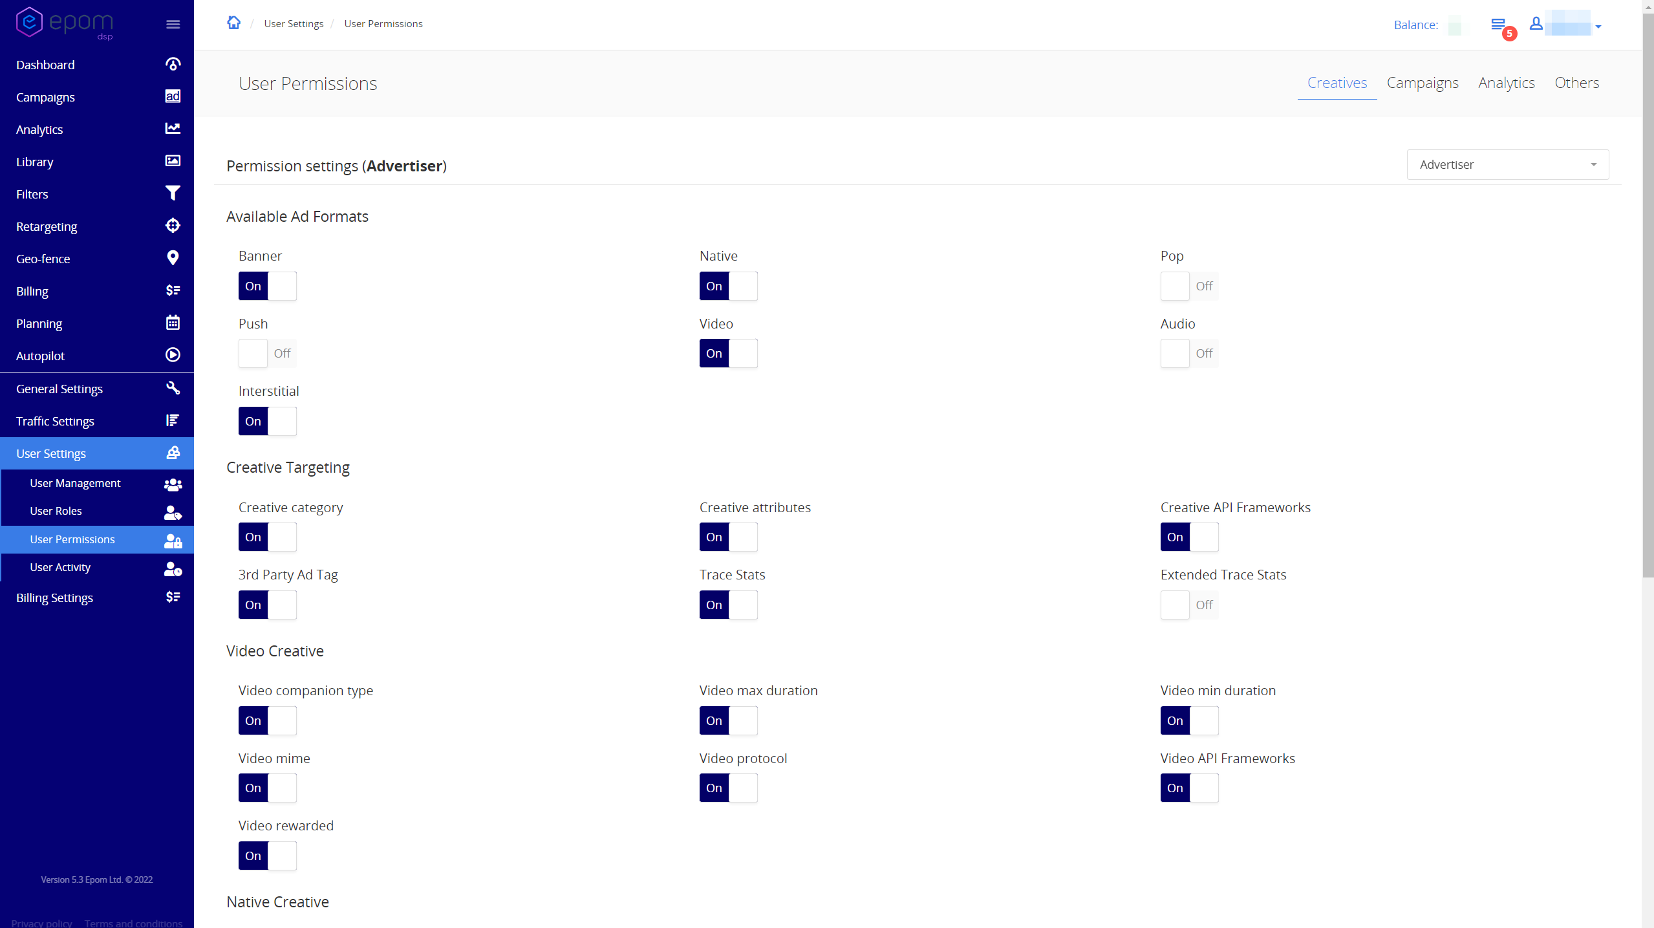Switch to the Campaigns permissions tab

pos(1422,83)
